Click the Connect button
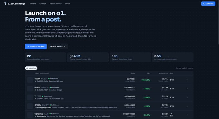This screenshot has height=119, width=219. coord(208,4)
